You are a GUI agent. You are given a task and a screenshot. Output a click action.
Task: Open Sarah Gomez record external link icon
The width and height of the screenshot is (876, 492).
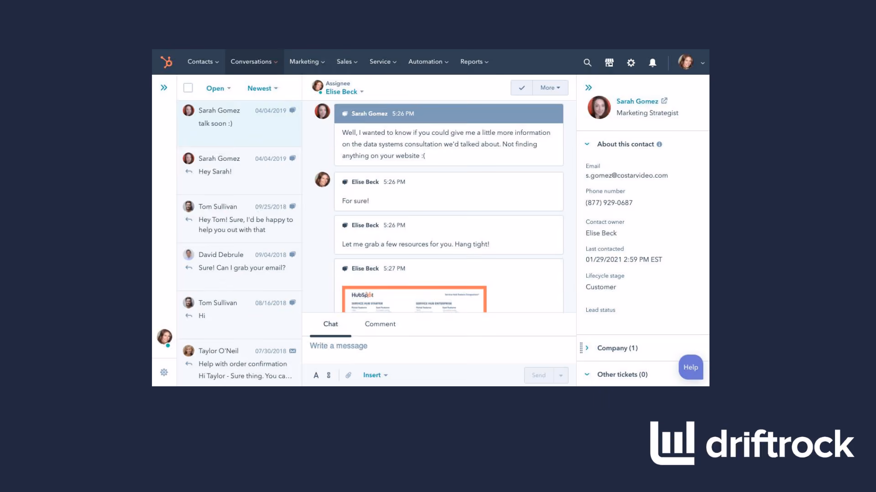[x=664, y=101]
